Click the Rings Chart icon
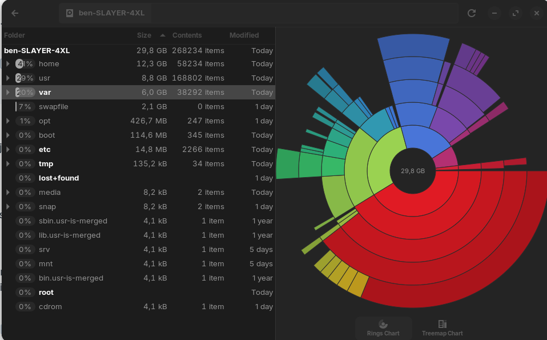The height and width of the screenshot is (340, 547). pyautogui.click(x=383, y=325)
